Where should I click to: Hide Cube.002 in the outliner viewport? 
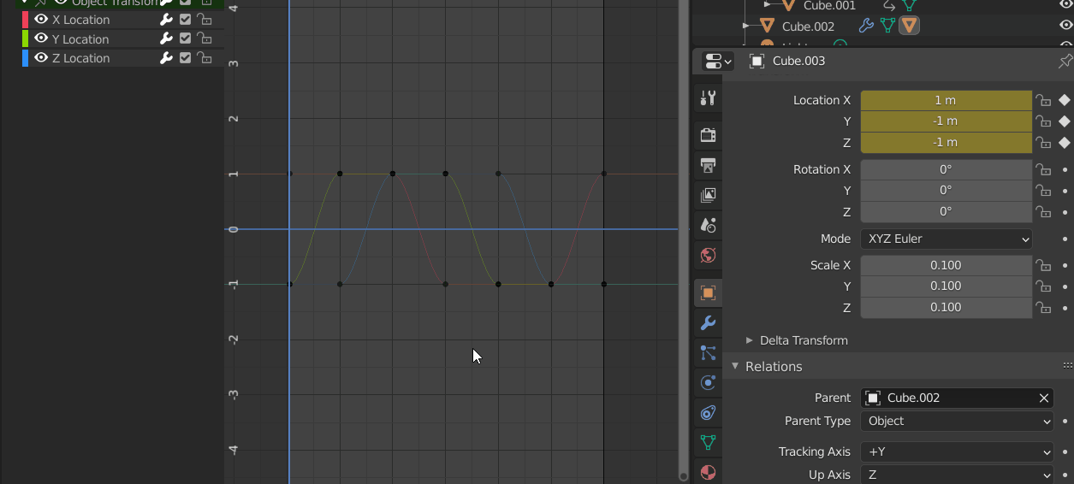coord(1065,26)
